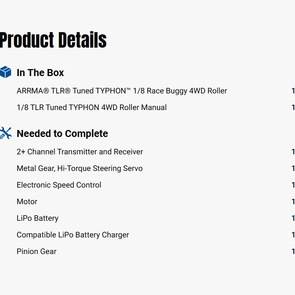Click the LiPo Battery item
The width and height of the screenshot is (295, 295).
(x=37, y=218)
